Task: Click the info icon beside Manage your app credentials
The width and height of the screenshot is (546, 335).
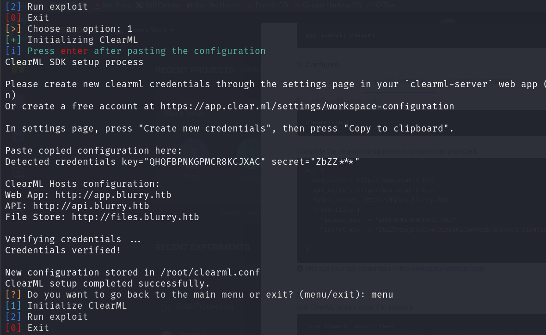Action: pos(300,269)
